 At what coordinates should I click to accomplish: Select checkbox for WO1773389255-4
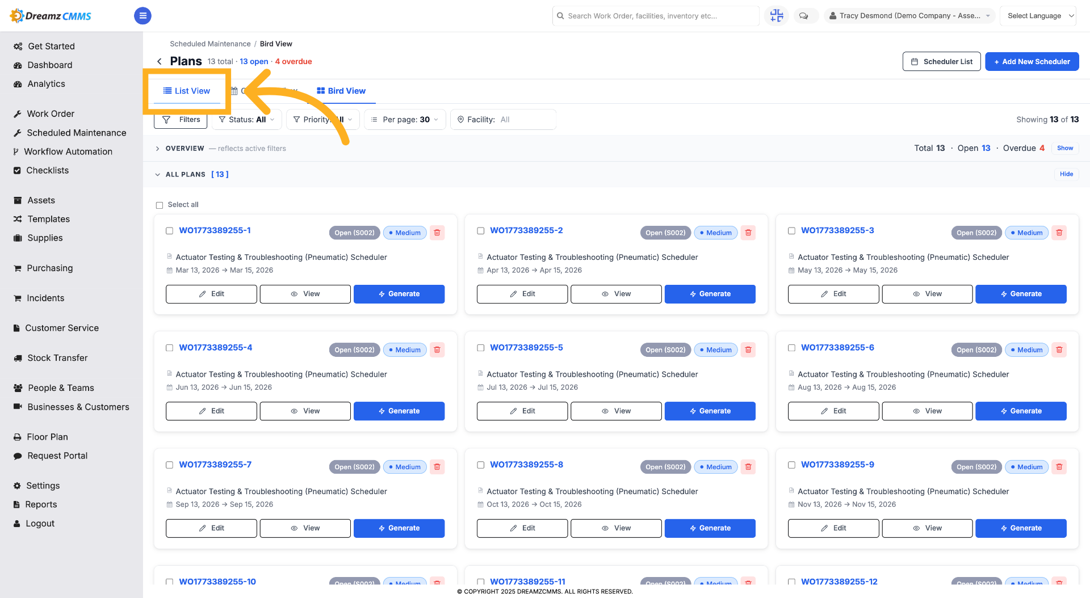[169, 348]
